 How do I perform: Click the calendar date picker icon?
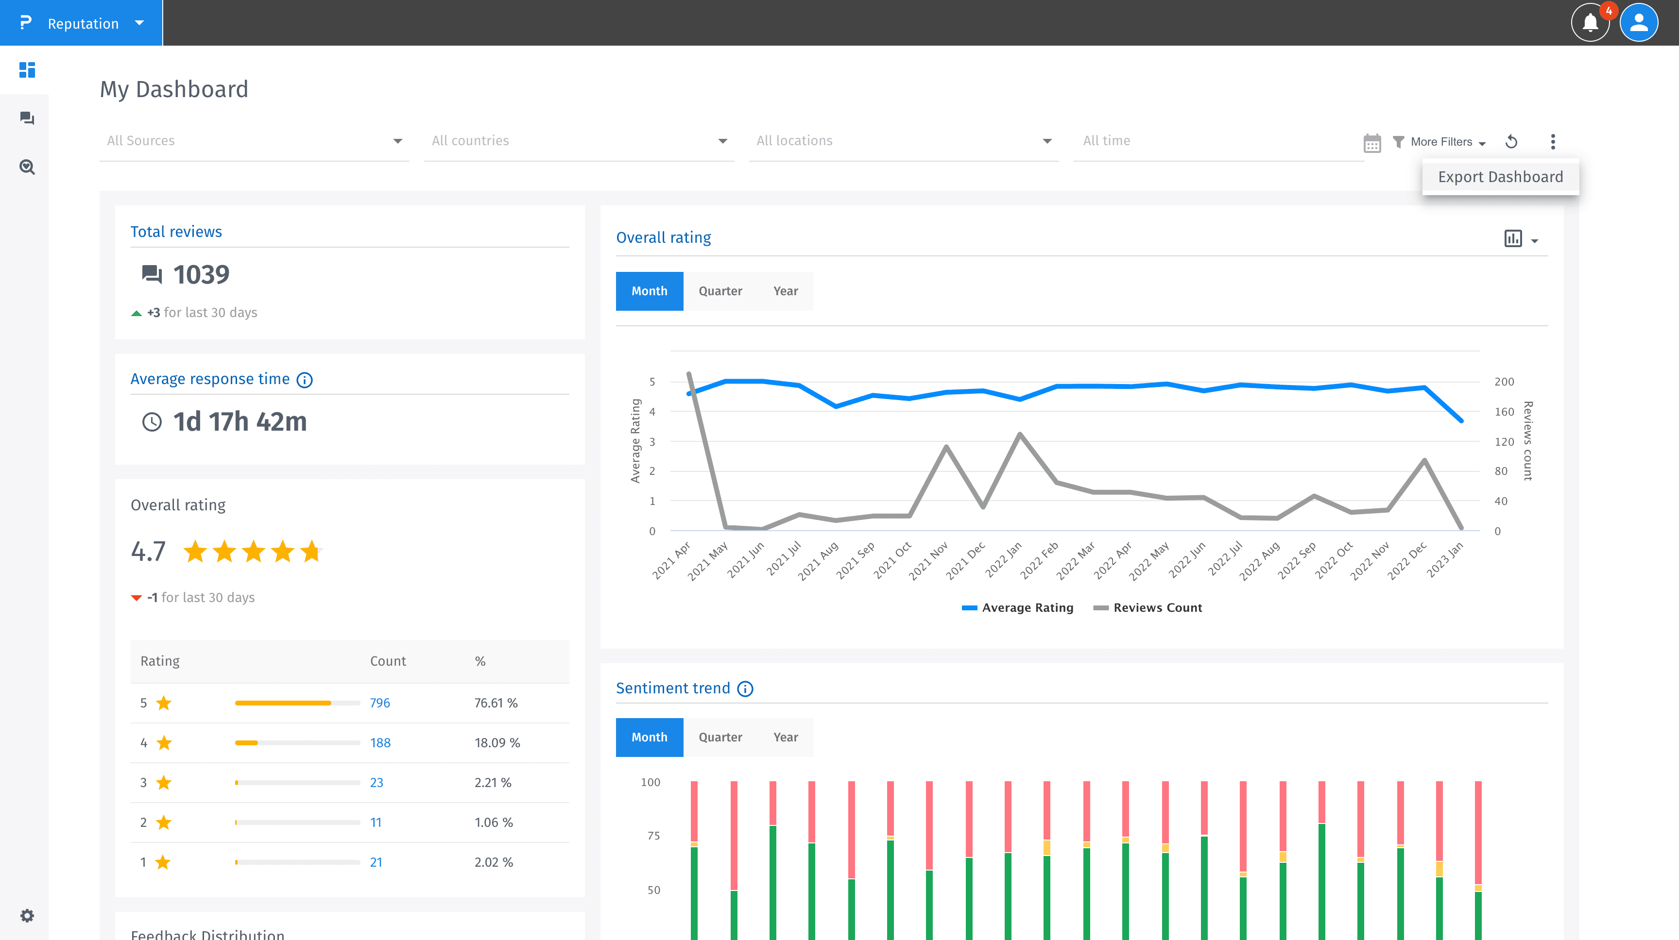click(1372, 143)
